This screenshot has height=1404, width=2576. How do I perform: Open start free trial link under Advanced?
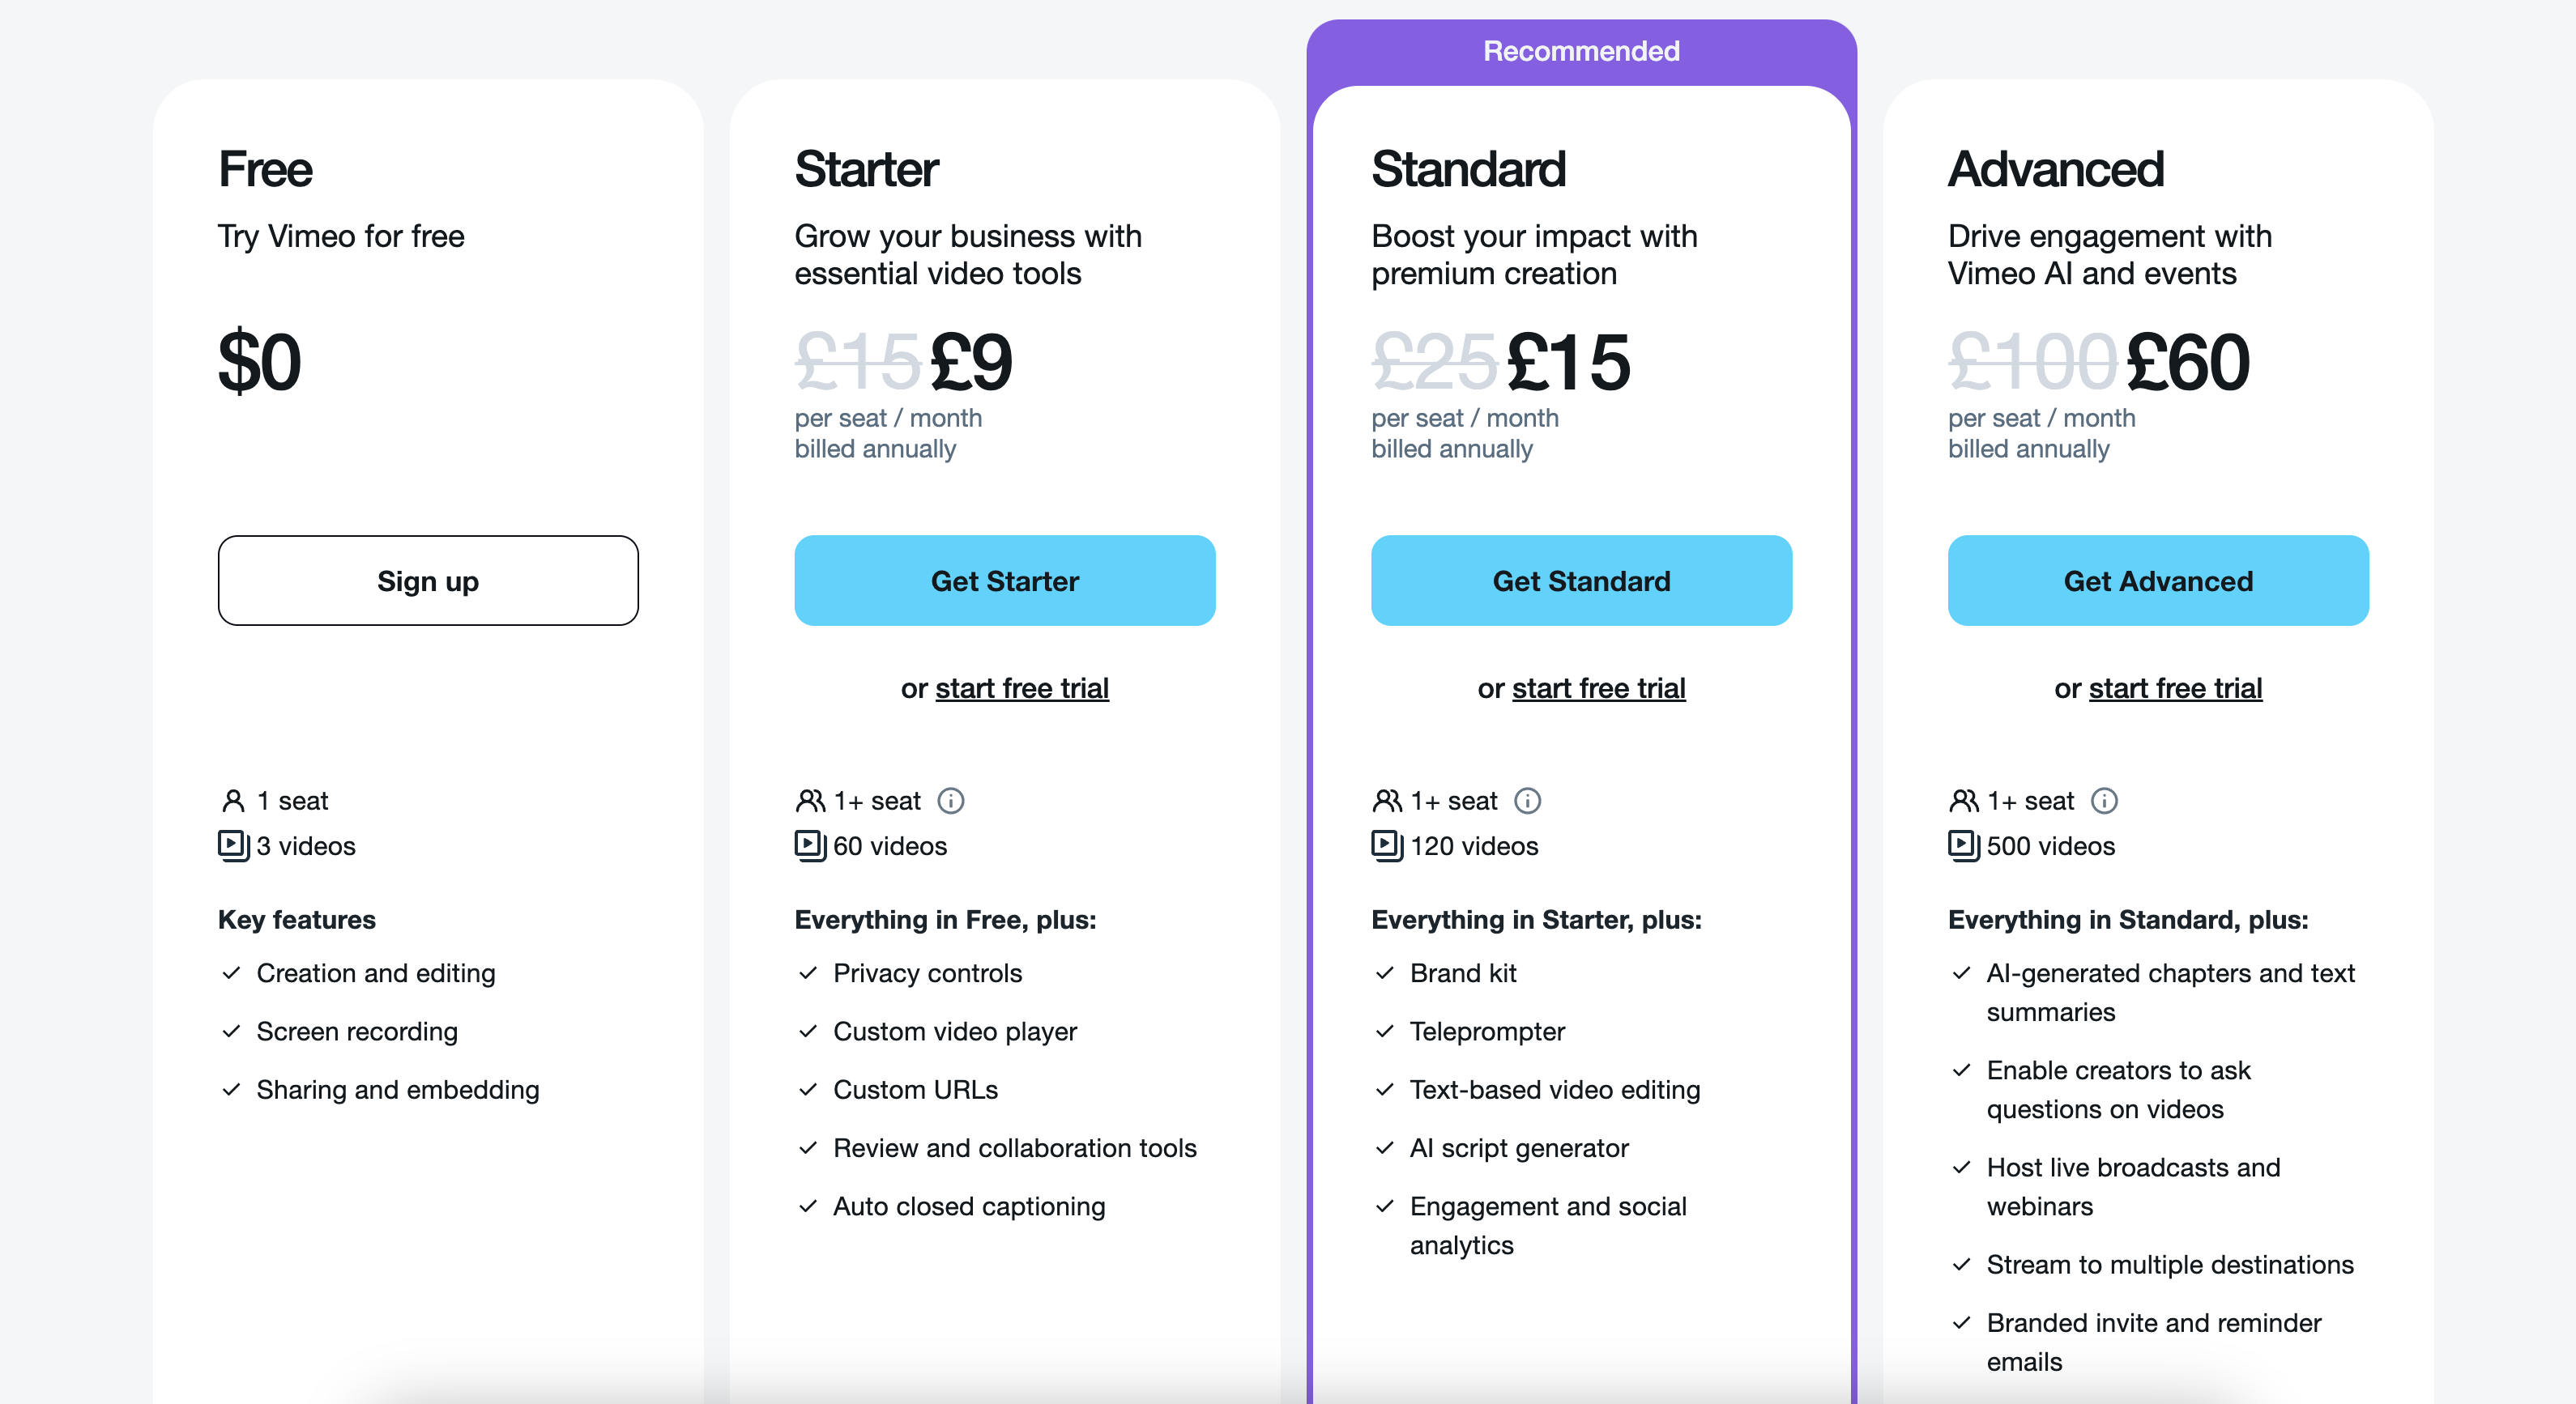2175,688
